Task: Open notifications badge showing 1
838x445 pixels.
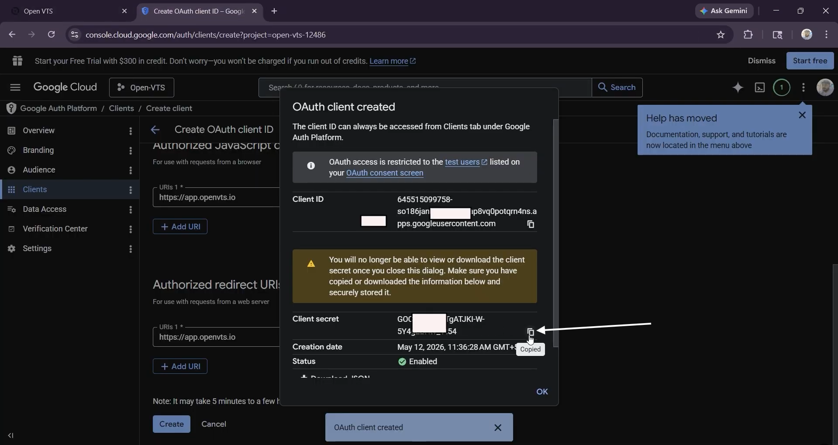Action: tap(781, 87)
